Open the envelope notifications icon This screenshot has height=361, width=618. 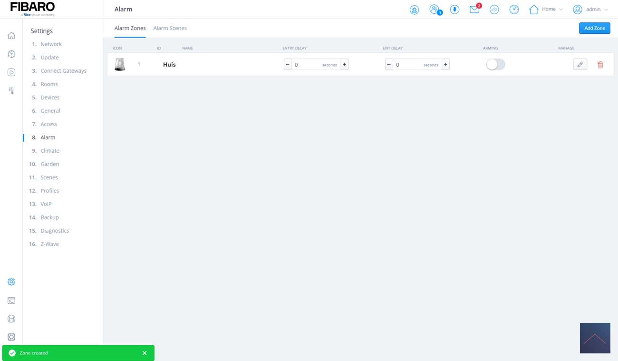474,10
